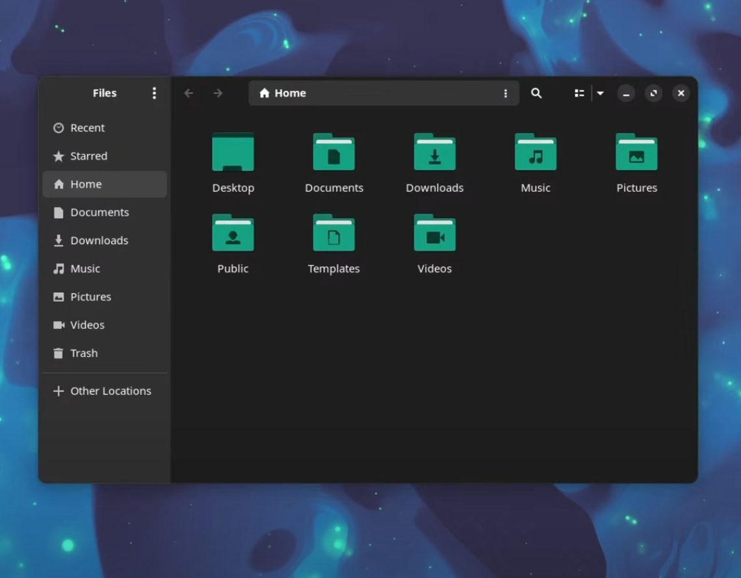Screen dimensions: 741x578
Task: Open the Pictures folder icon
Action: 636,153
